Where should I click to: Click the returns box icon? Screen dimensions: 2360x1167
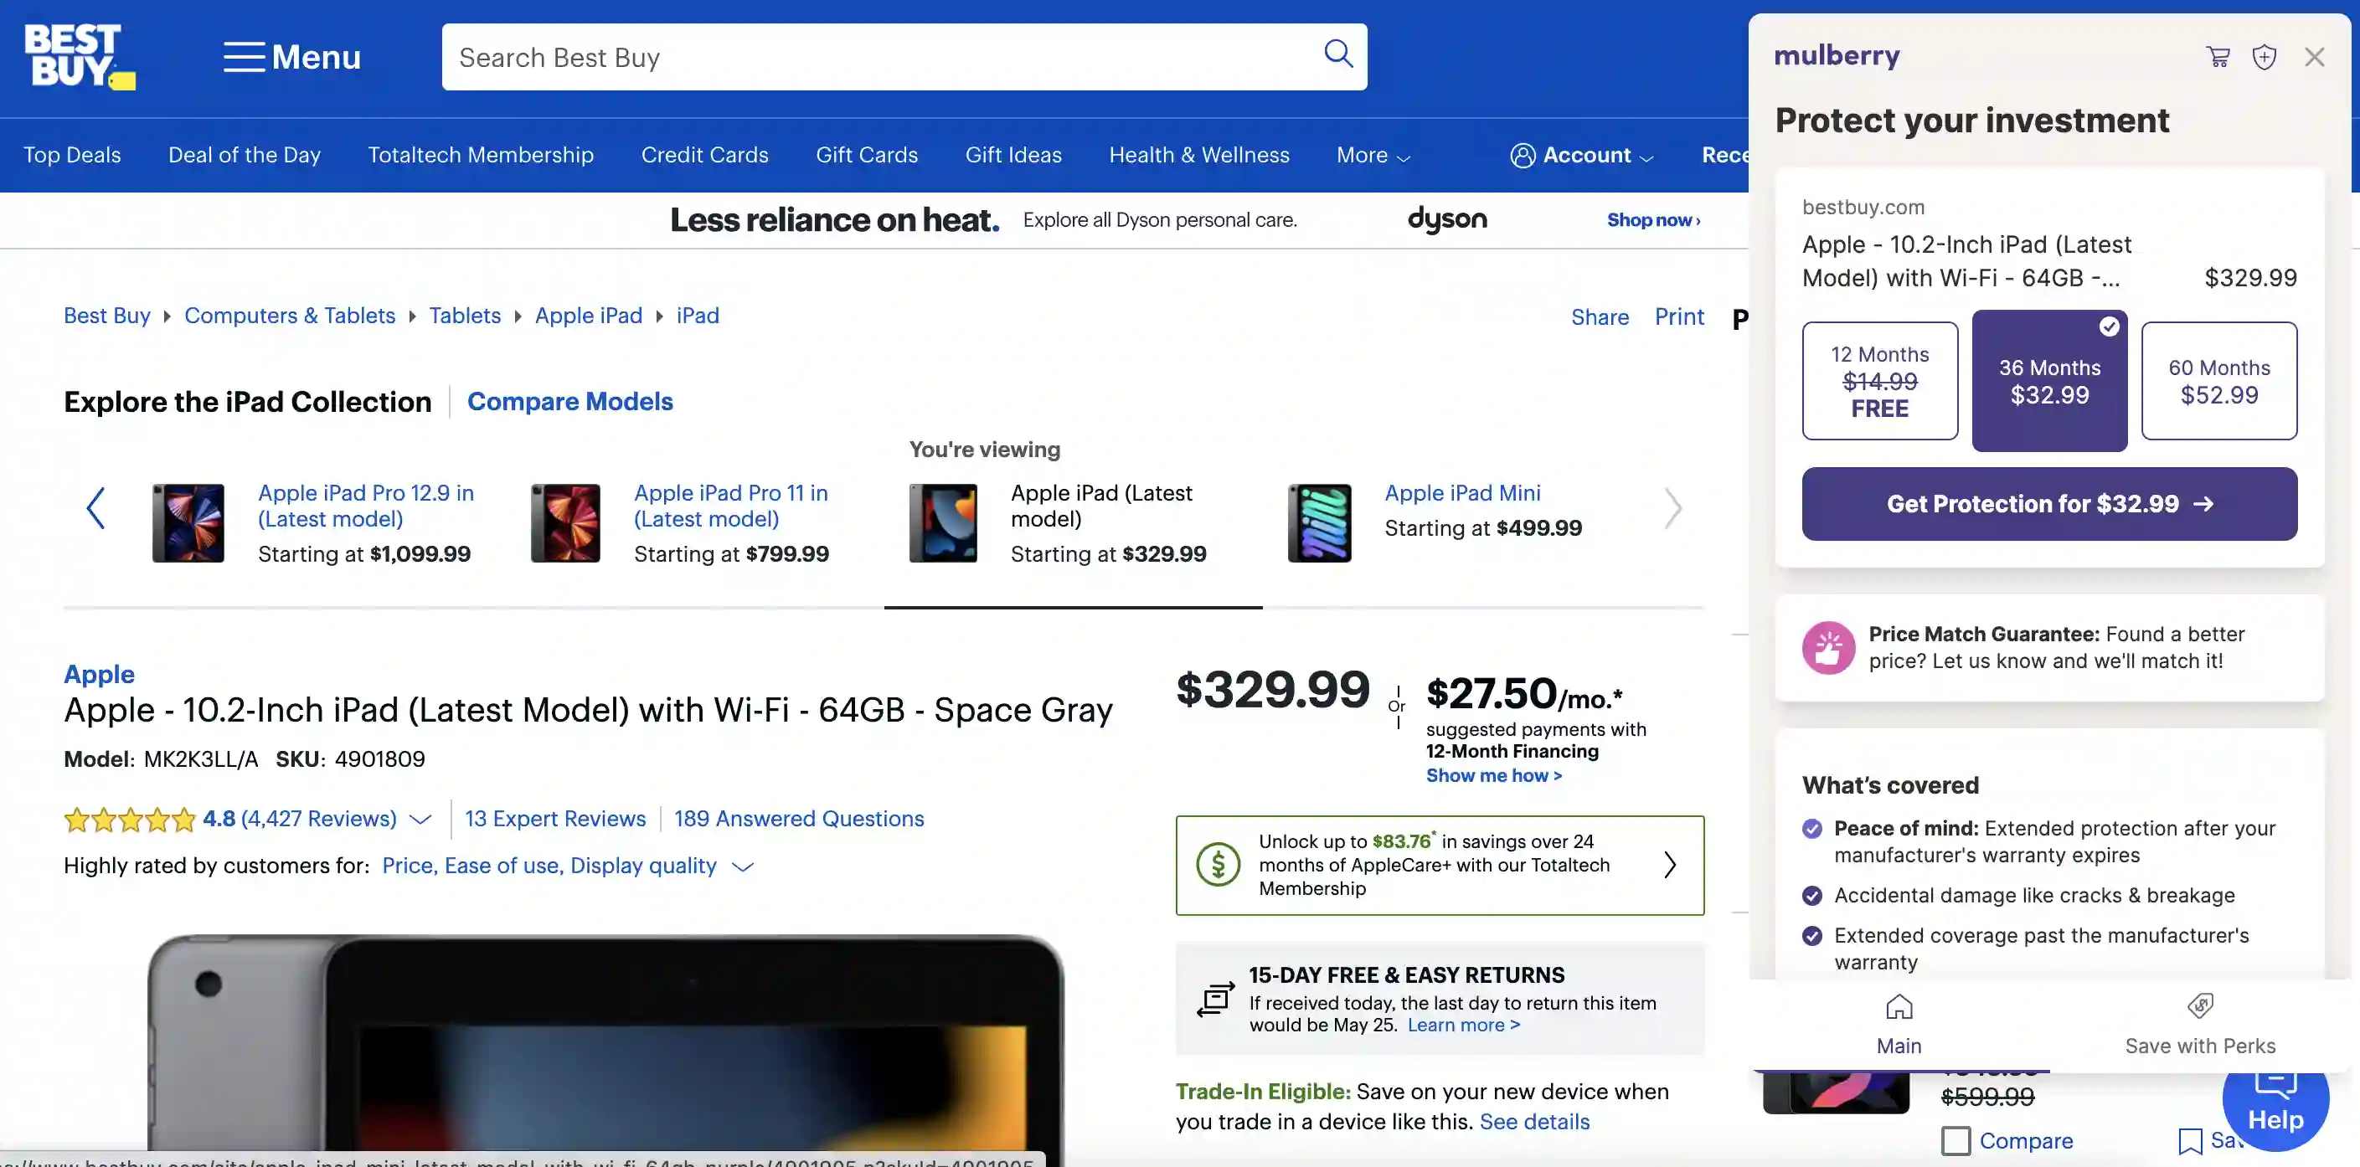tap(1216, 999)
